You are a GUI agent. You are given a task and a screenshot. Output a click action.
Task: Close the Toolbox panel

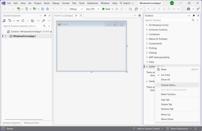(x=198, y=16)
